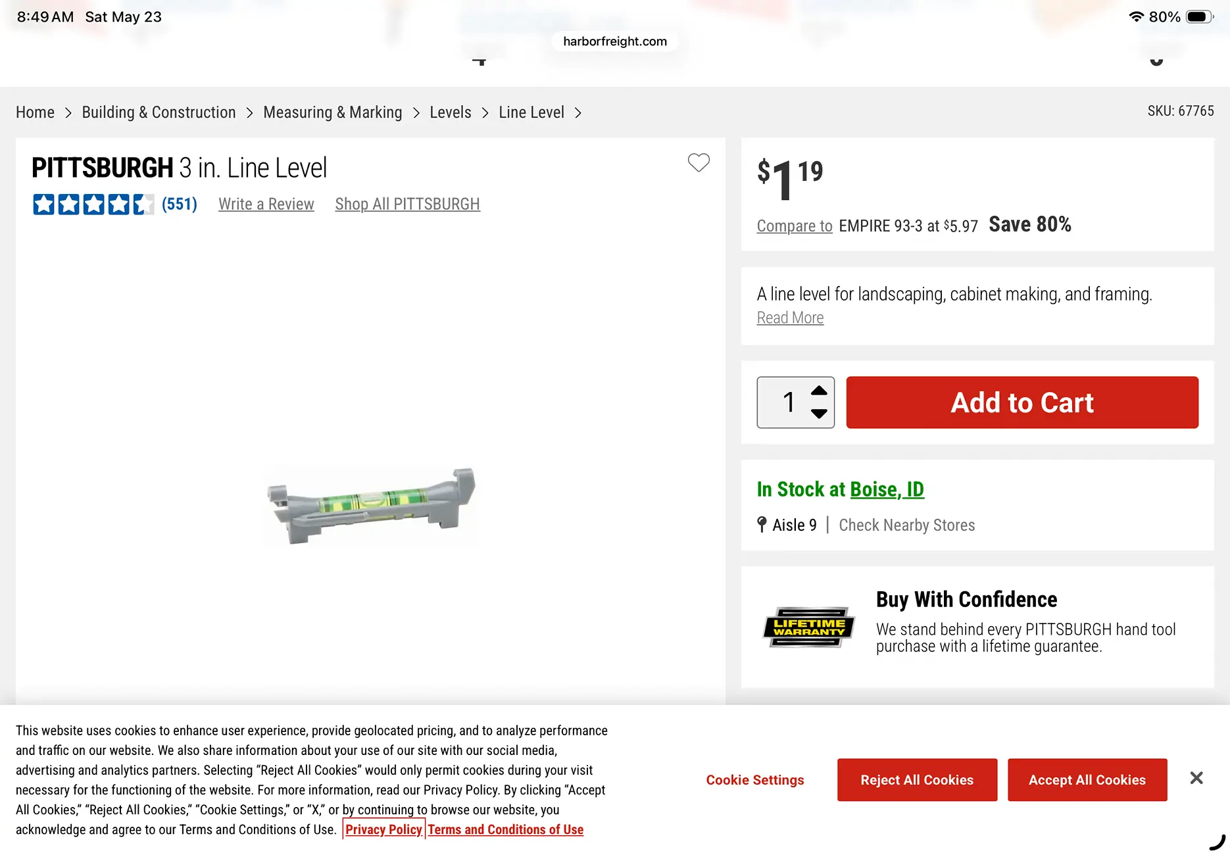Viewport: 1230px width, 855px height.
Task: Go to Home breadcrumb
Action: [x=35, y=112]
